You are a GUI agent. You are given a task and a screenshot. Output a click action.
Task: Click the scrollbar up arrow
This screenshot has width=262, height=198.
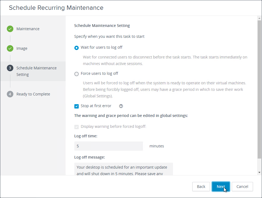click(259, 18)
